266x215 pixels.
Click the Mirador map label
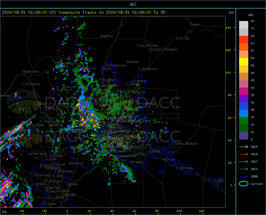(x=137, y=162)
